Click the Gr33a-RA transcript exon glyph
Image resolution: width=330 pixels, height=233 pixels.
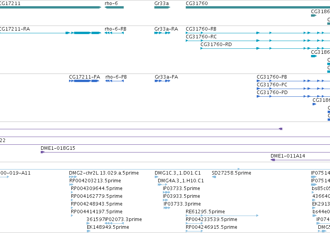(x=162, y=33)
